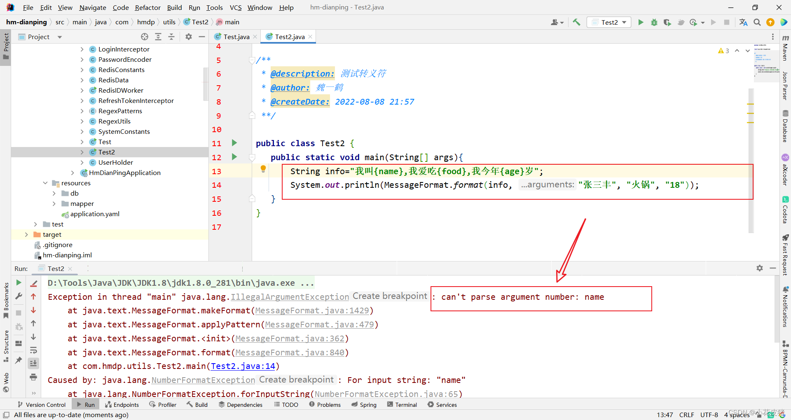This screenshot has width=791, height=420.
Task: Click the yellow intention lightbulb
Action: click(x=263, y=169)
